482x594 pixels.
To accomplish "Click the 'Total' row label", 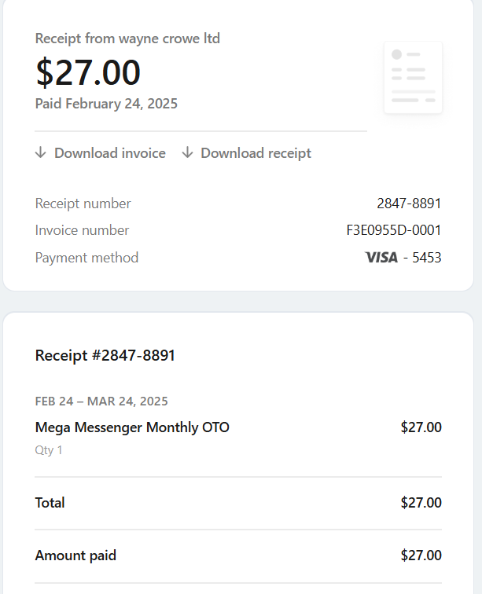I will (50, 503).
